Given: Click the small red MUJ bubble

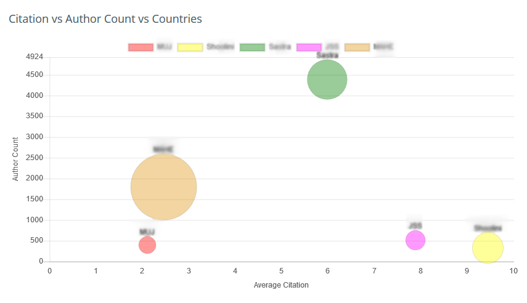Looking at the screenshot, I should pyautogui.click(x=147, y=245).
